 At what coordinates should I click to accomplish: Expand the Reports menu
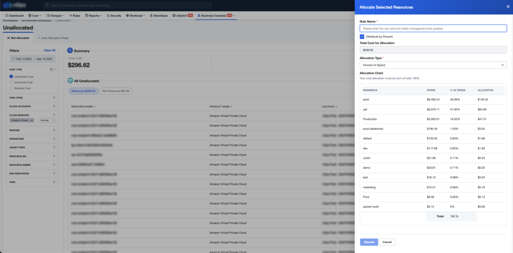(93, 16)
